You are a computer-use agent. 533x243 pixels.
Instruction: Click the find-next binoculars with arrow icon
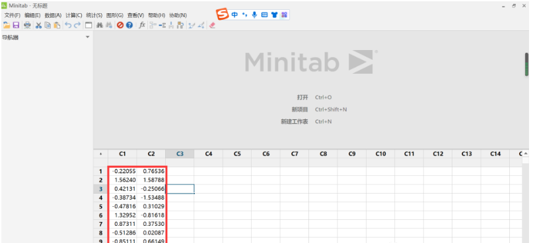109,25
